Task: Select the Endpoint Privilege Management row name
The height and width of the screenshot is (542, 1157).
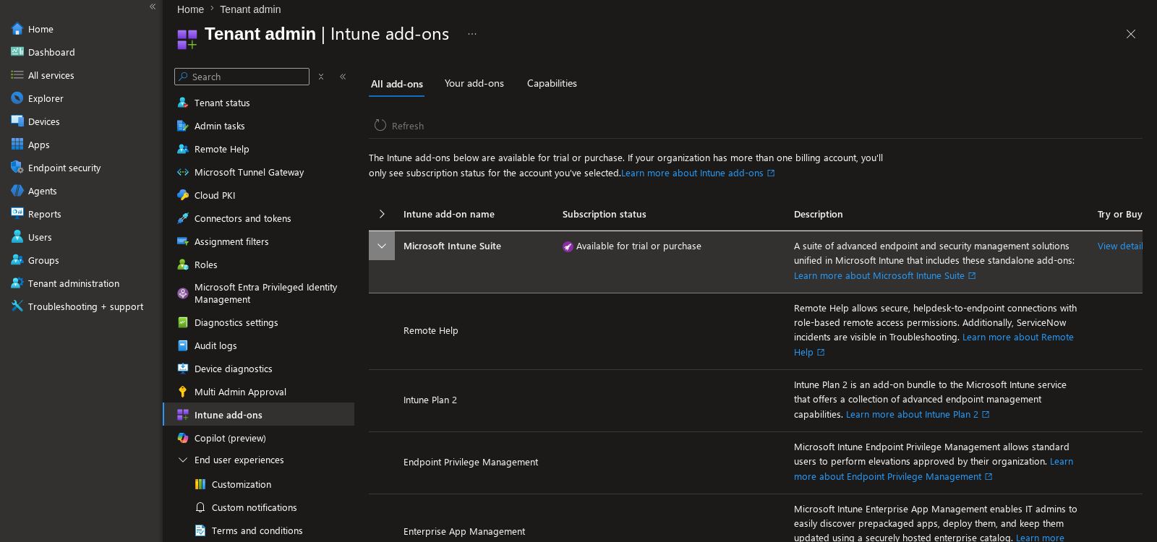Action: point(471,463)
